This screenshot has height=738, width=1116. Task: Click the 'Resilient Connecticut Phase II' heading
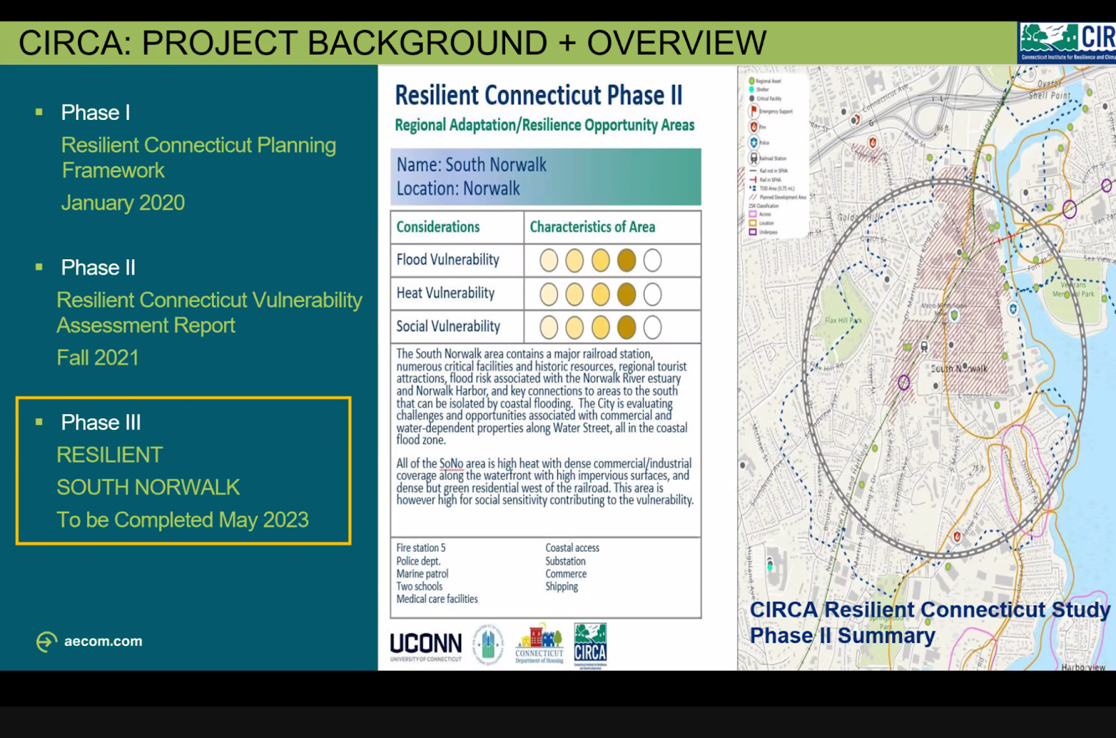pos(538,95)
